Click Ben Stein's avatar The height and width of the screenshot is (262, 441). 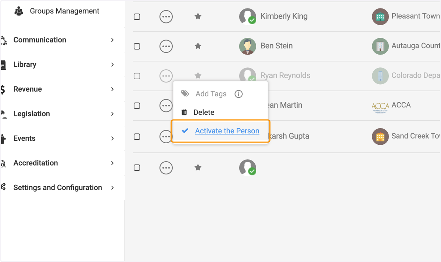pyautogui.click(x=248, y=46)
